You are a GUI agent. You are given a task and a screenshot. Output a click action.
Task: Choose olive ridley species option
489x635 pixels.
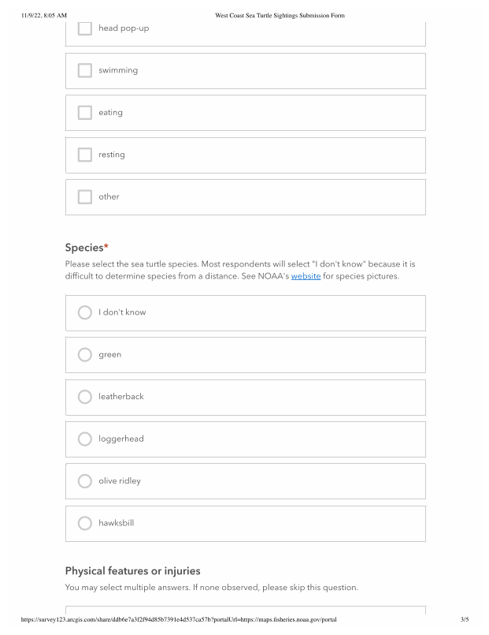coord(85,481)
